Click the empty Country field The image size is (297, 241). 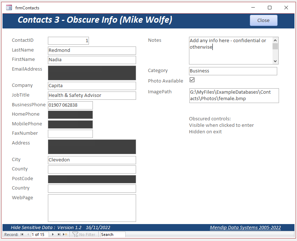pyautogui.click(x=92, y=189)
